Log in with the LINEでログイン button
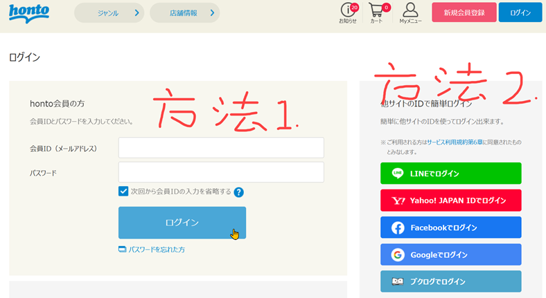The image size is (546, 298). pos(450,174)
